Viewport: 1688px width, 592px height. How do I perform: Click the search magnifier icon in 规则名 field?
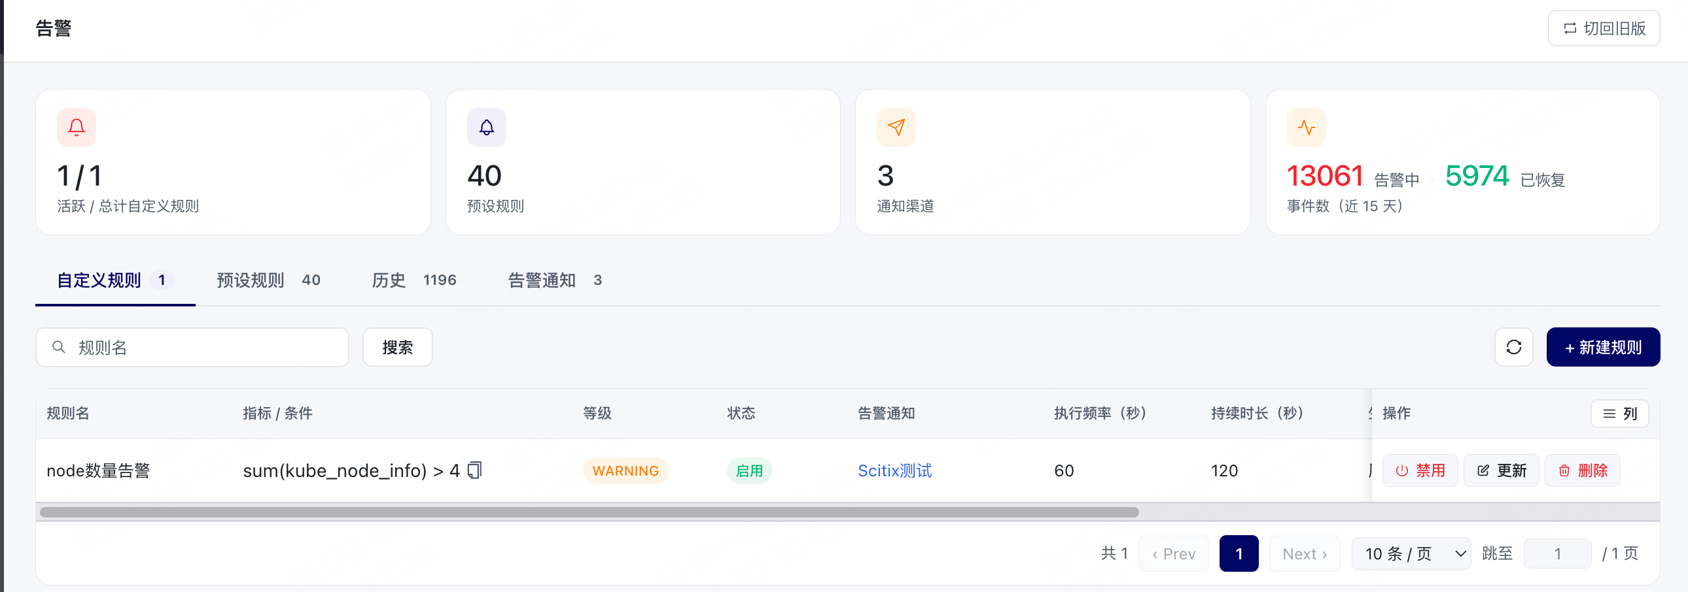(x=59, y=347)
